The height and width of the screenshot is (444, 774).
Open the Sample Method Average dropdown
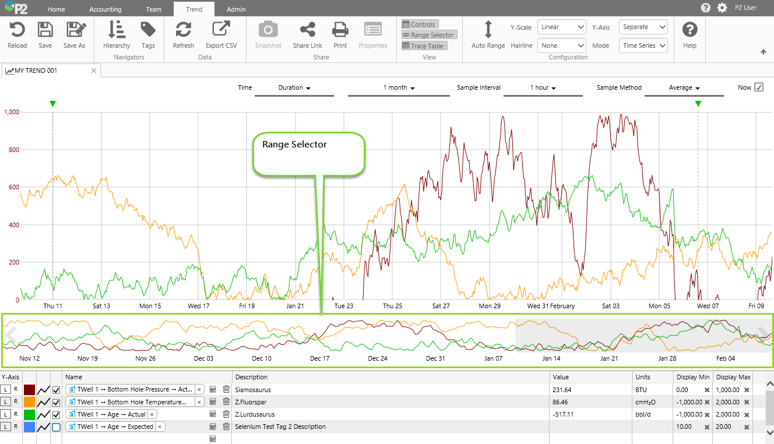684,88
